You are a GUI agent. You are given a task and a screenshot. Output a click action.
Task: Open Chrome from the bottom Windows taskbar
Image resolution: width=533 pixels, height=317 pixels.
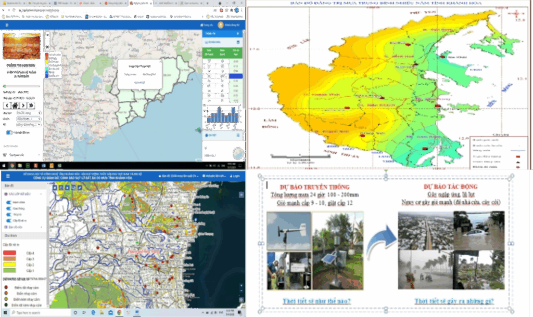click(119, 313)
